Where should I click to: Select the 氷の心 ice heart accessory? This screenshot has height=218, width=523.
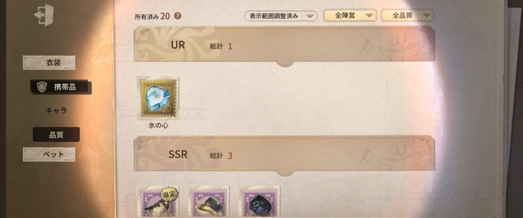point(158,98)
